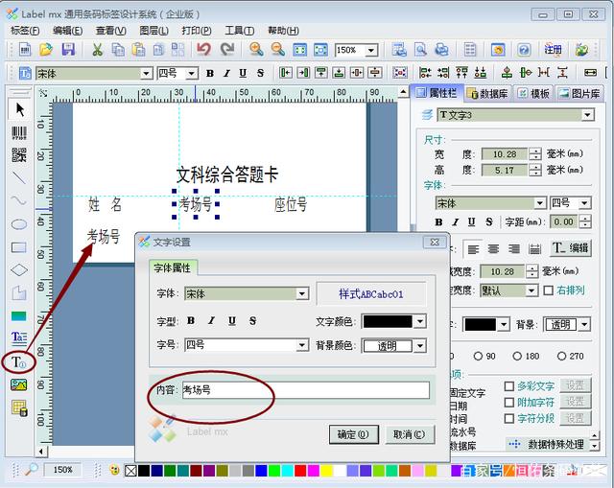Click the 注册 register button in toolbar
This screenshot has width=614, height=488.
pos(553,50)
